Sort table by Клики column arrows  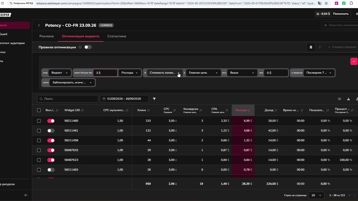click(148, 110)
